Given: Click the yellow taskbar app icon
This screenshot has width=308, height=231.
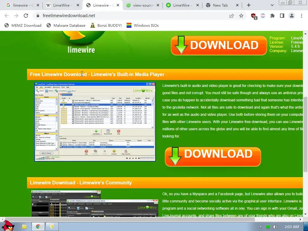Looking at the screenshot, I should [52, 227].
